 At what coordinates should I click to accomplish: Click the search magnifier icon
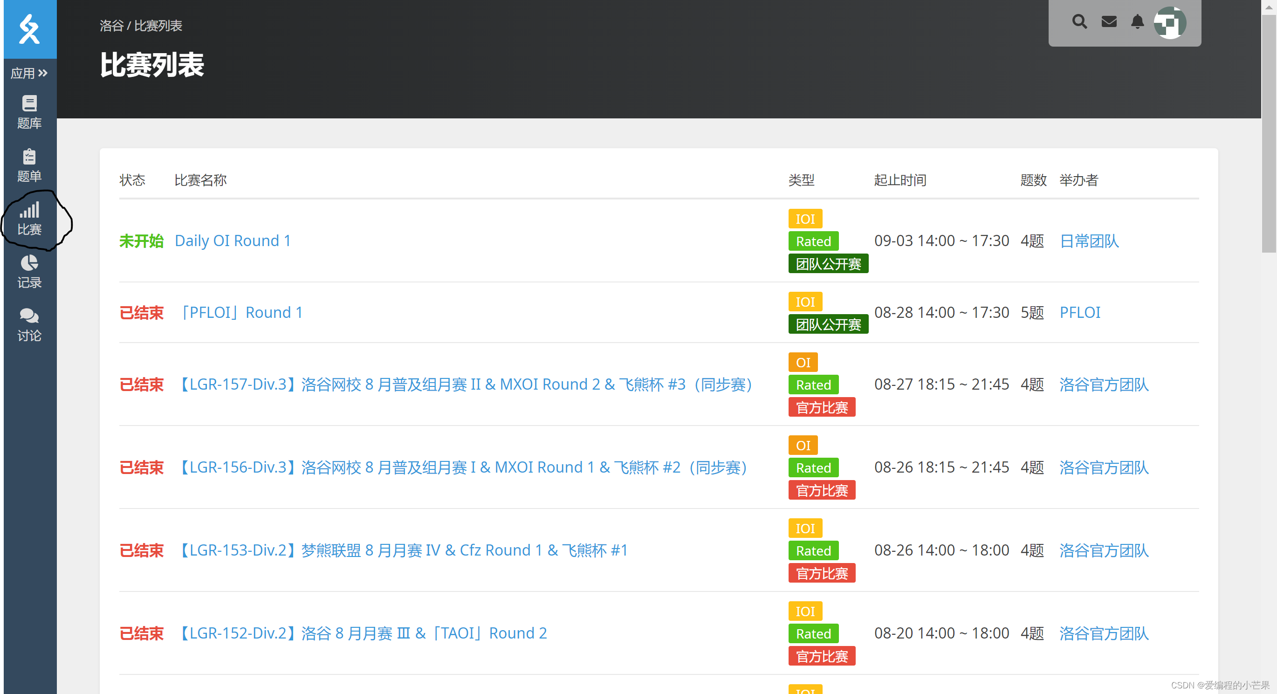(1079, 22)
